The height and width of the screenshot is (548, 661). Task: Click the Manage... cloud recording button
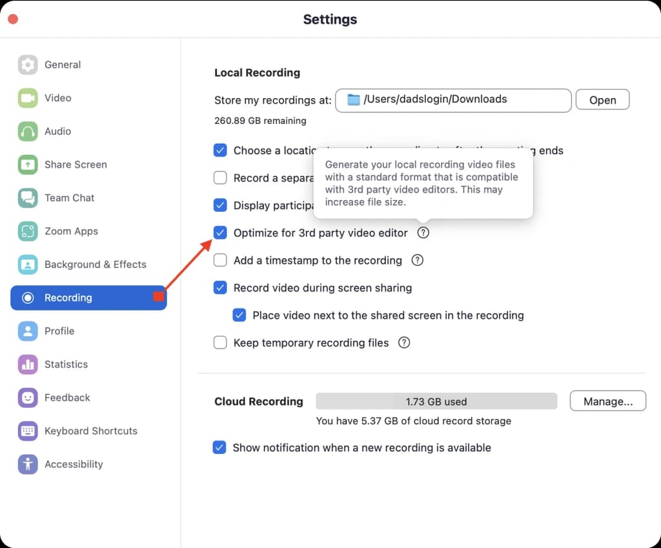click(x=607, y=401)
